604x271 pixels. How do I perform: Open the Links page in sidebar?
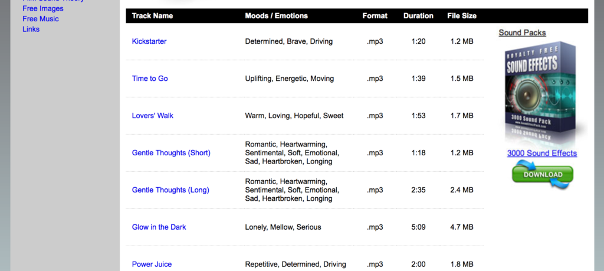31,30
